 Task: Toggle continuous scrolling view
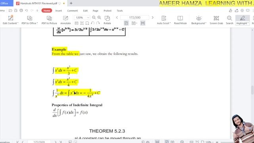click(143, 23)
